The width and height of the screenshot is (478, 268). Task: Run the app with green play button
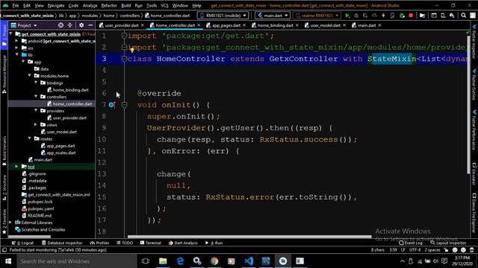coord(347,16)
